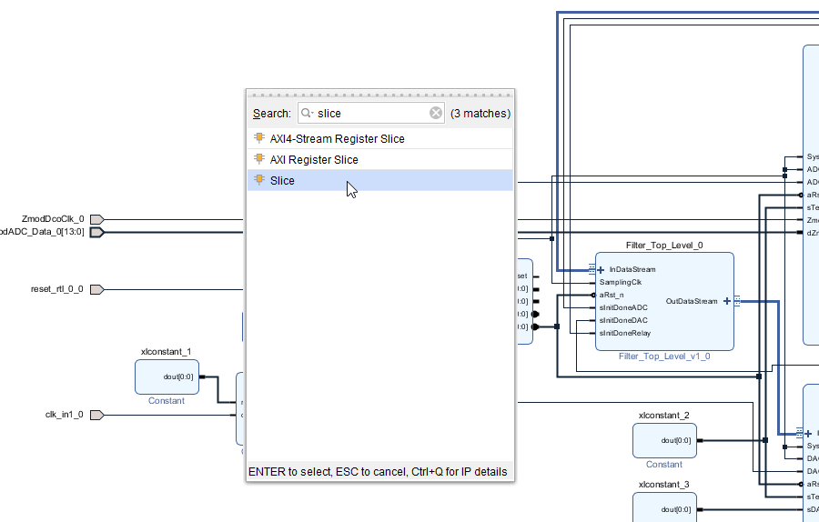This screenshot has width=819, height=522.
Task: Expand OutDataStream interface on Filter block
Action: [x=726, y=301]
